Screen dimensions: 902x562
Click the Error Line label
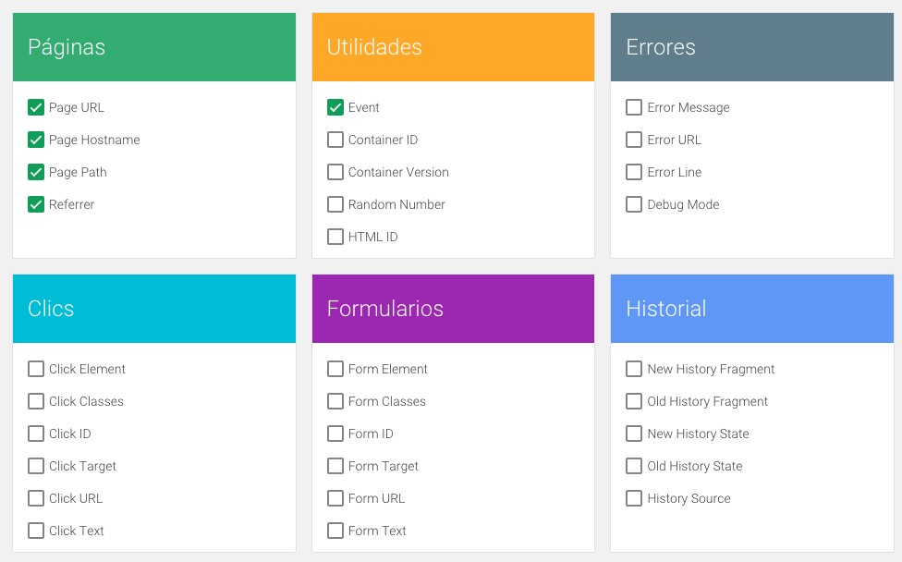[x=674, y=172]
